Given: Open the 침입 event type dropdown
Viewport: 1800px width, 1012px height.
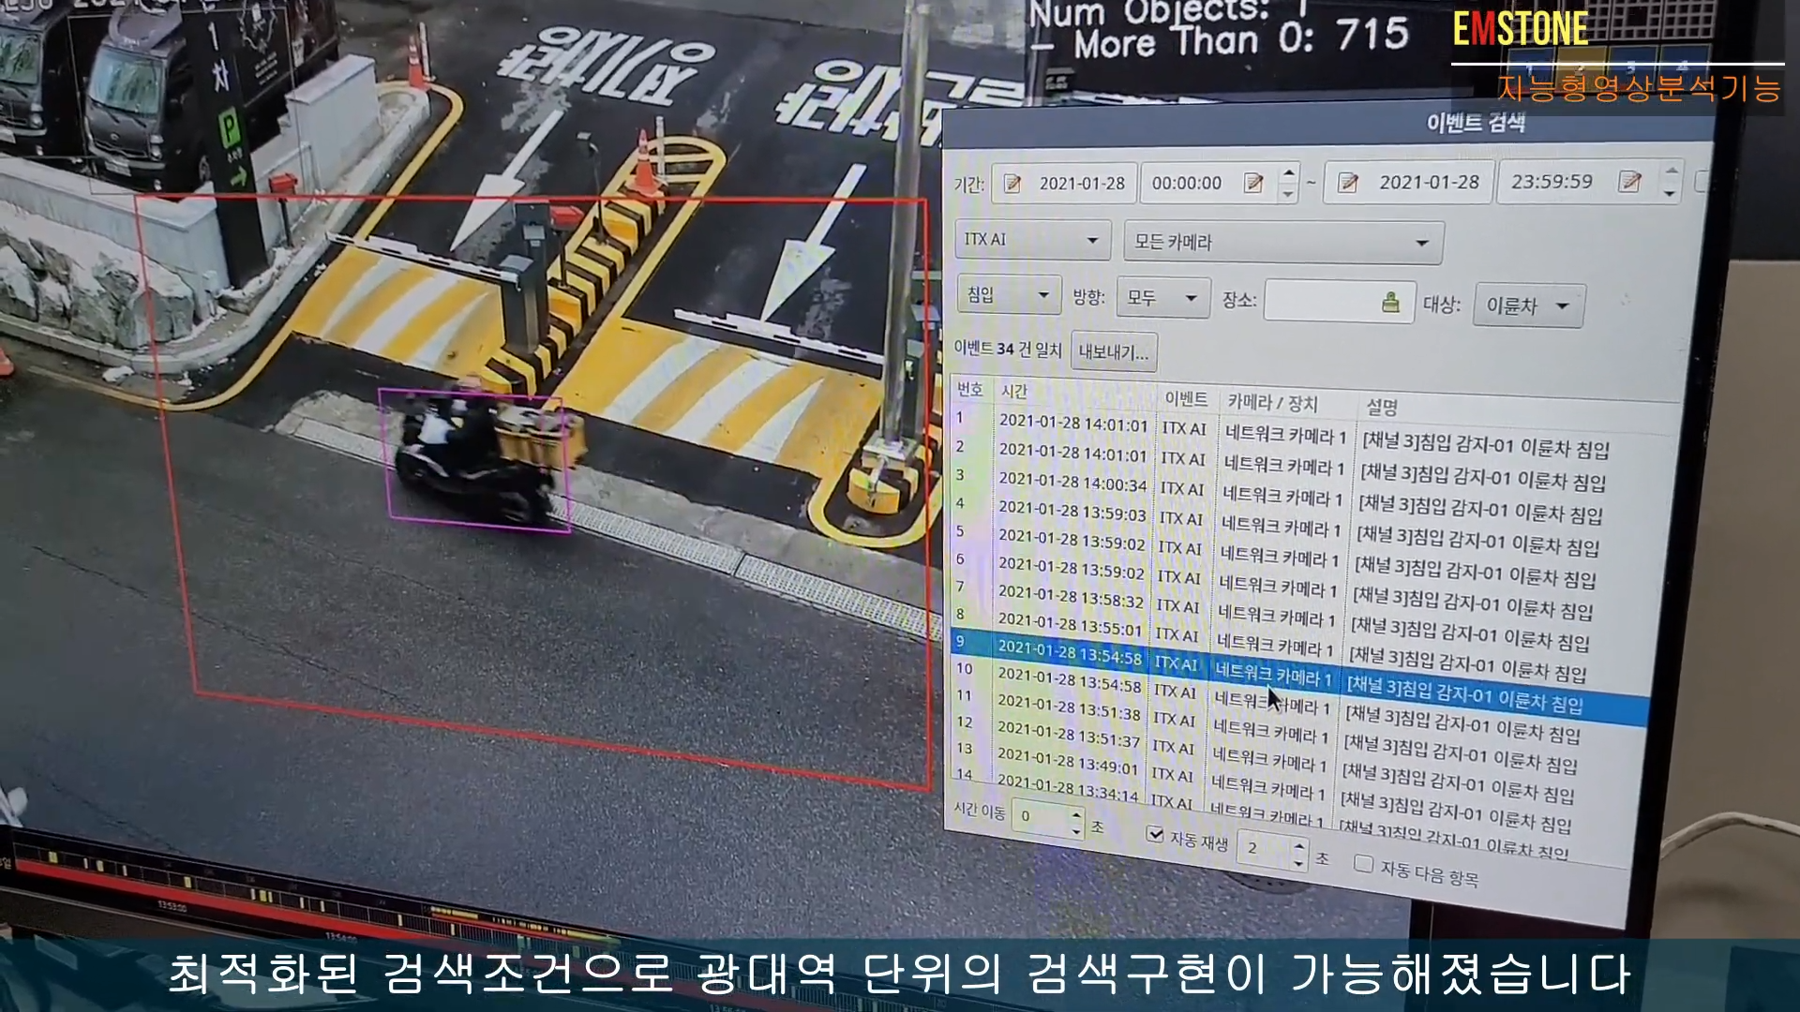Looking at the screenshot, I should point(1009,295).
